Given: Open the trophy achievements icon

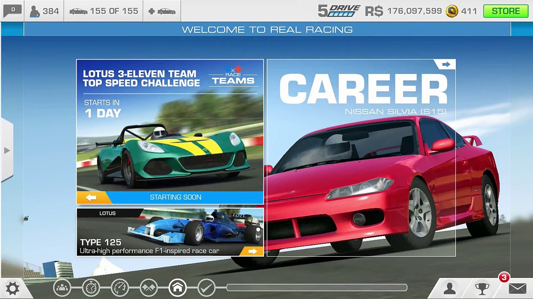Looking at the screenshot, I should tap(482, 288).
